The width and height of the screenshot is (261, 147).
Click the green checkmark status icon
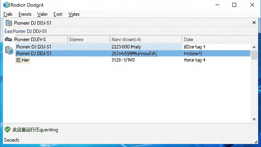point(8,129)
